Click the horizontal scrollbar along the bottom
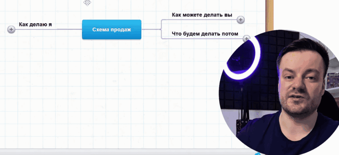The height and width of the screenshot is (155, 339). [x=107, y=153]
